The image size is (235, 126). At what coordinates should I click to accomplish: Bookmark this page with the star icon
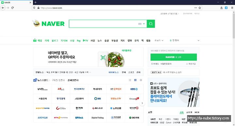200,8
